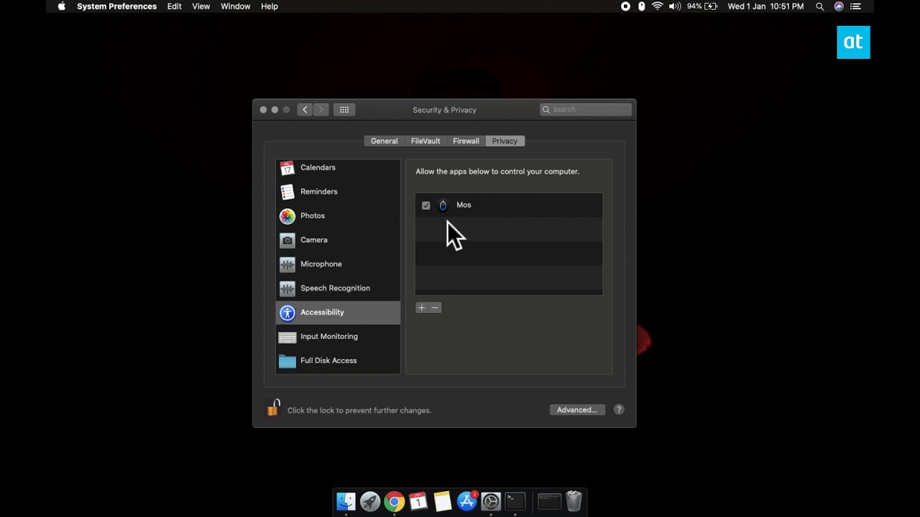
Task: Switch to the General tab
Action: pos(384,141)
